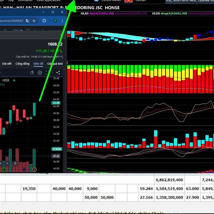Select the 63.000 spreadsheet cell
The height and width of the screenshot is (214, 214).
click(x=192, y=189)
